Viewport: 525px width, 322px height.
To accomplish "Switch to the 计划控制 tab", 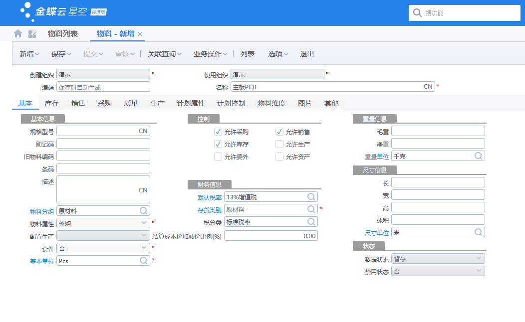I will point(231,103).
